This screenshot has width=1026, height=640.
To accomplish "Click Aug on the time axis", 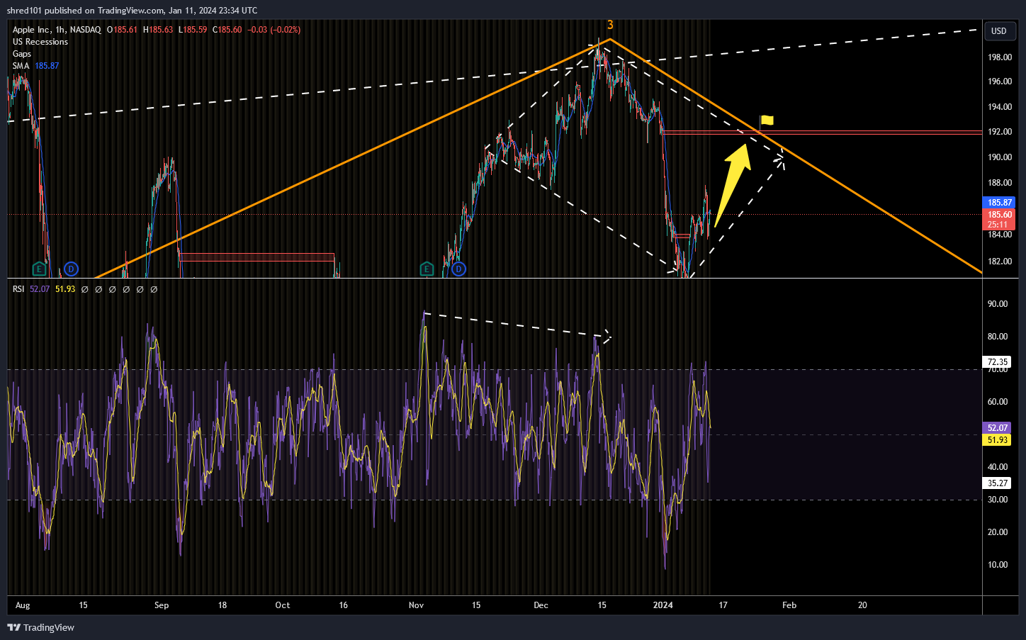I will point(23,605).
